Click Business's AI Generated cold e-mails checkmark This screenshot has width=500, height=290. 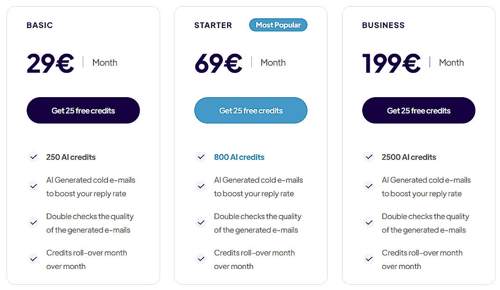click(x=369, y=186)
